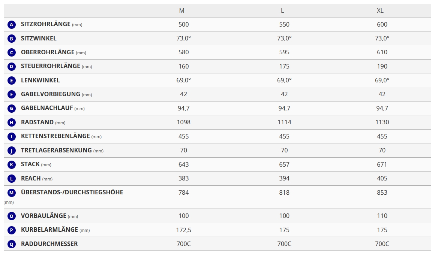Click the KETTENSTREBENLÄNGE row label

55,136
